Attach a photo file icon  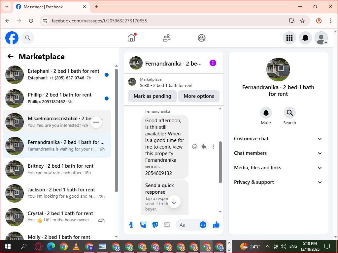(143, 225)
